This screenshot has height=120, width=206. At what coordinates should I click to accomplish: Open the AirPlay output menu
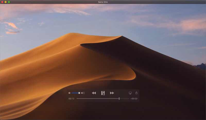click(x=130, y=93)
